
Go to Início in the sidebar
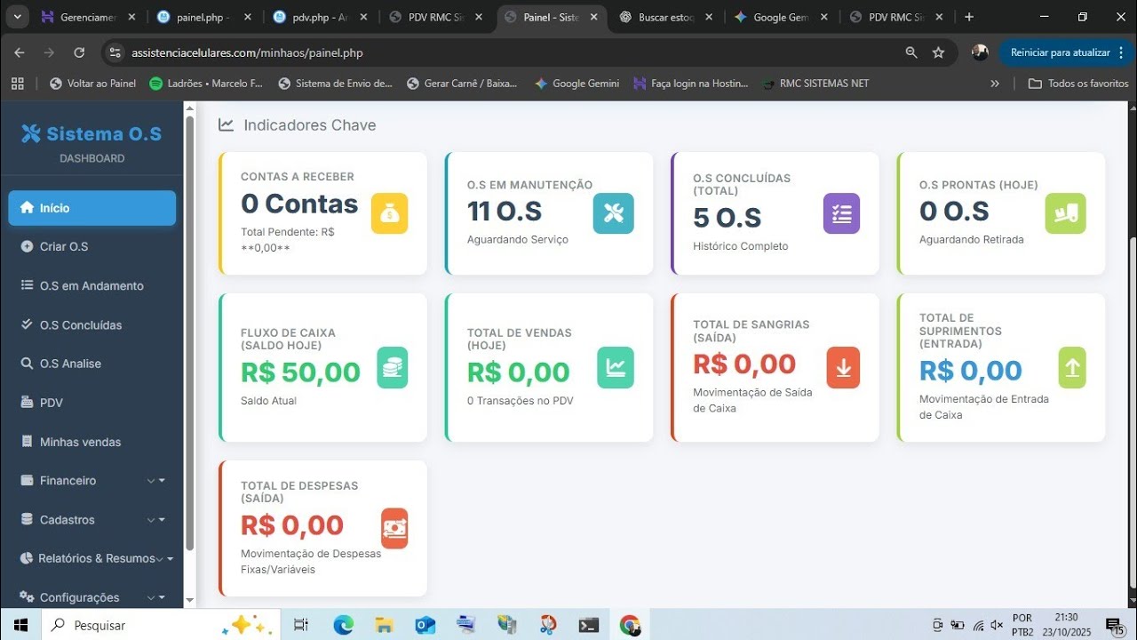[x=92, y=208]
